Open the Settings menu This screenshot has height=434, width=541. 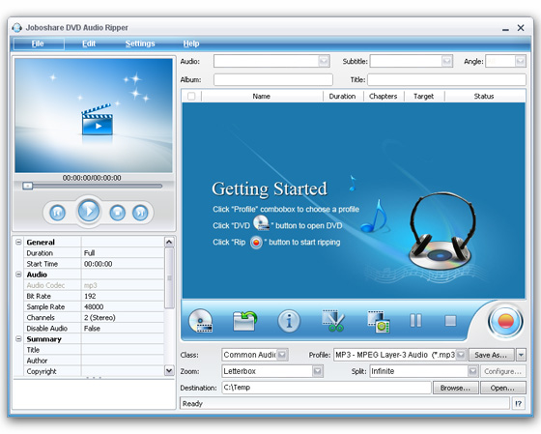(x=140, y=43)
